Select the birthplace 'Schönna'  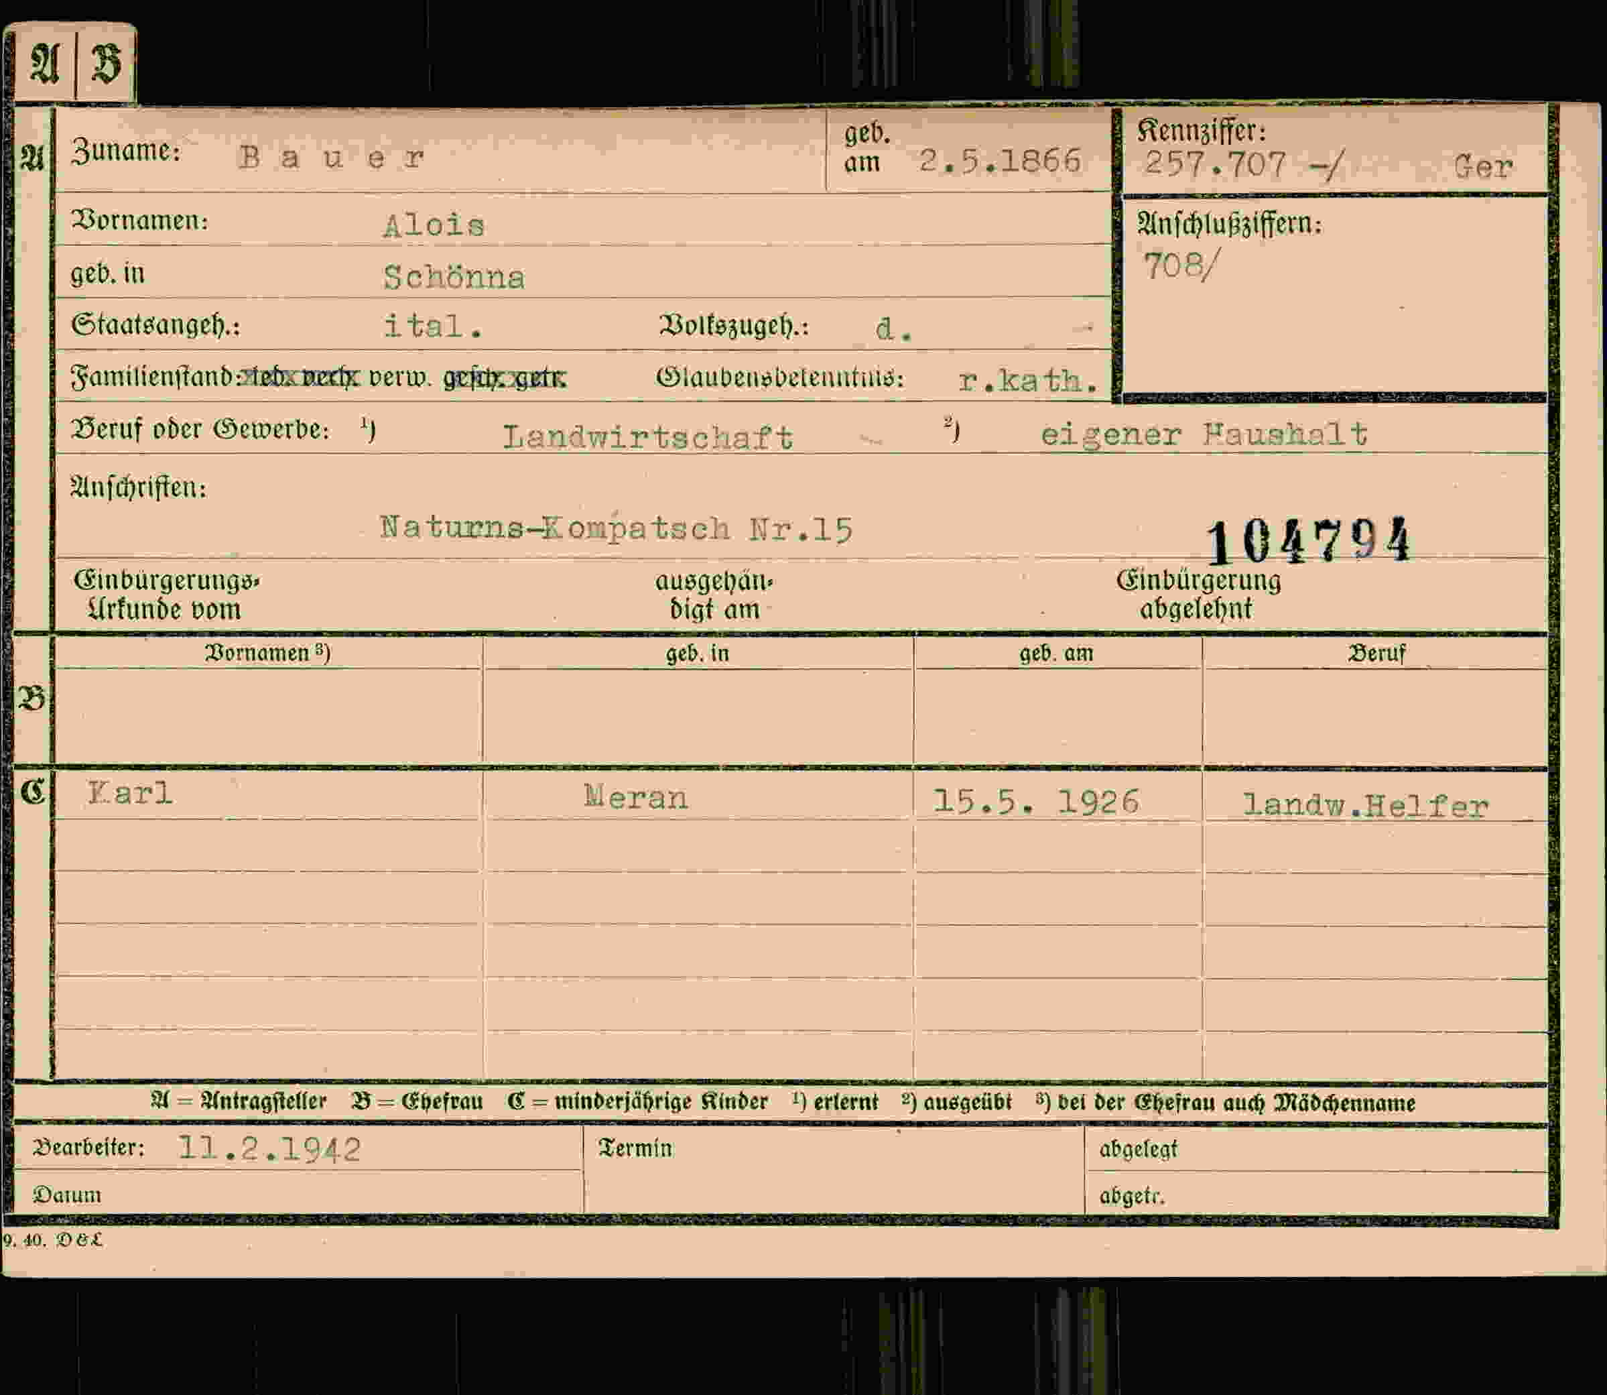pyautogui.click(x=454, y=278)
